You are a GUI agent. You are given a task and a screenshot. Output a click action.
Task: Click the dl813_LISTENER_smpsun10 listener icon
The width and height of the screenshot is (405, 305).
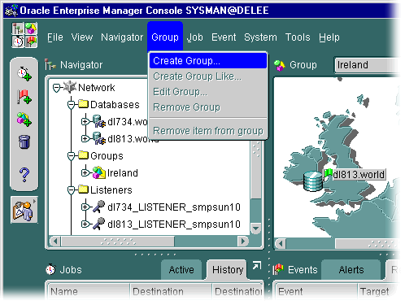(x=98, y=224)
